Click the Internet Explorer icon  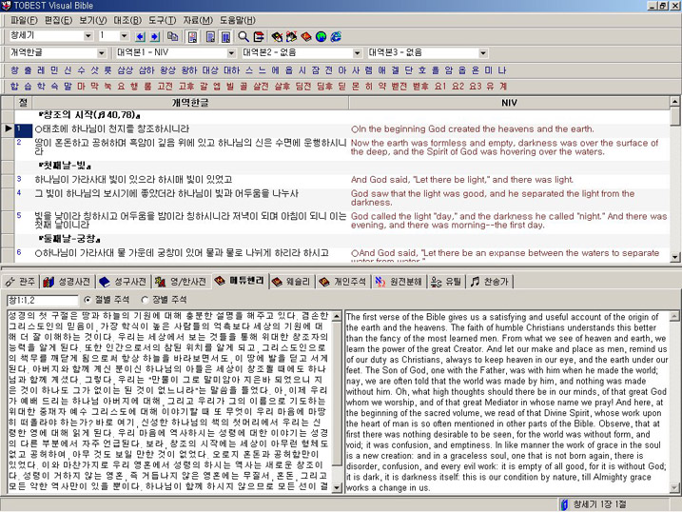coord(336,37)
